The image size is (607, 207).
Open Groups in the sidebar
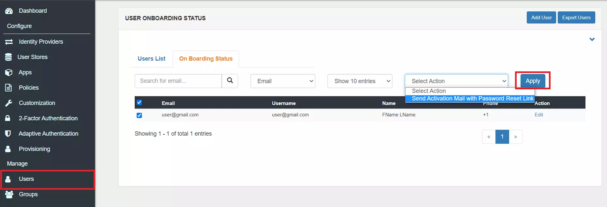pyautogui.click(x=28, y=194)
